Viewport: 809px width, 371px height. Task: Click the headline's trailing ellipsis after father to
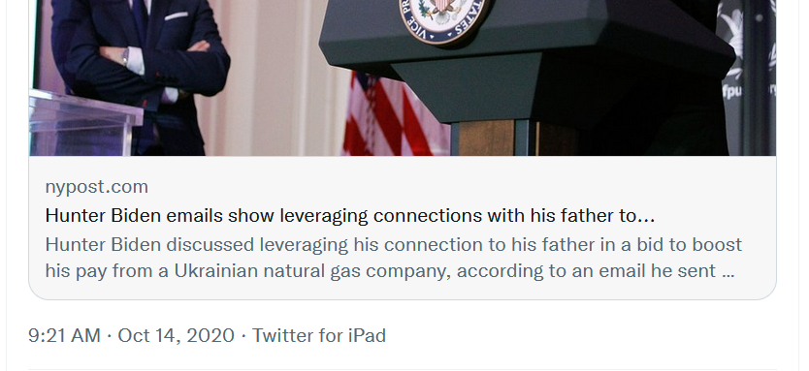(x=646, y=216)
